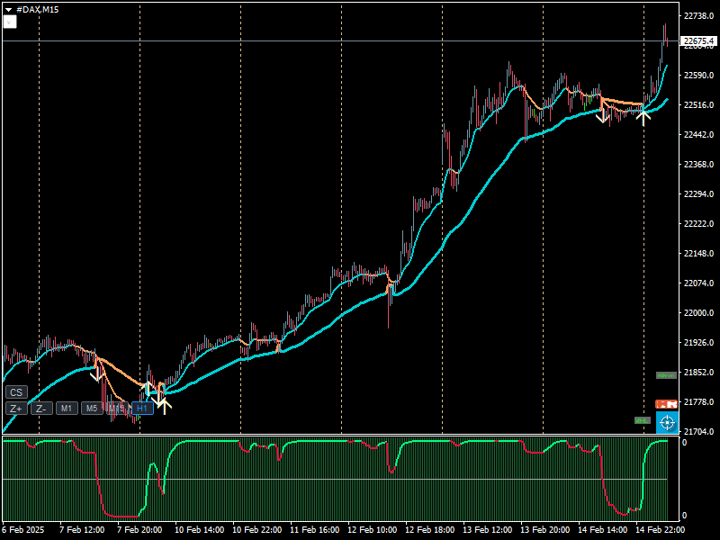
Task: Zoom out with the Z- button
Action: tap(41, 409)
